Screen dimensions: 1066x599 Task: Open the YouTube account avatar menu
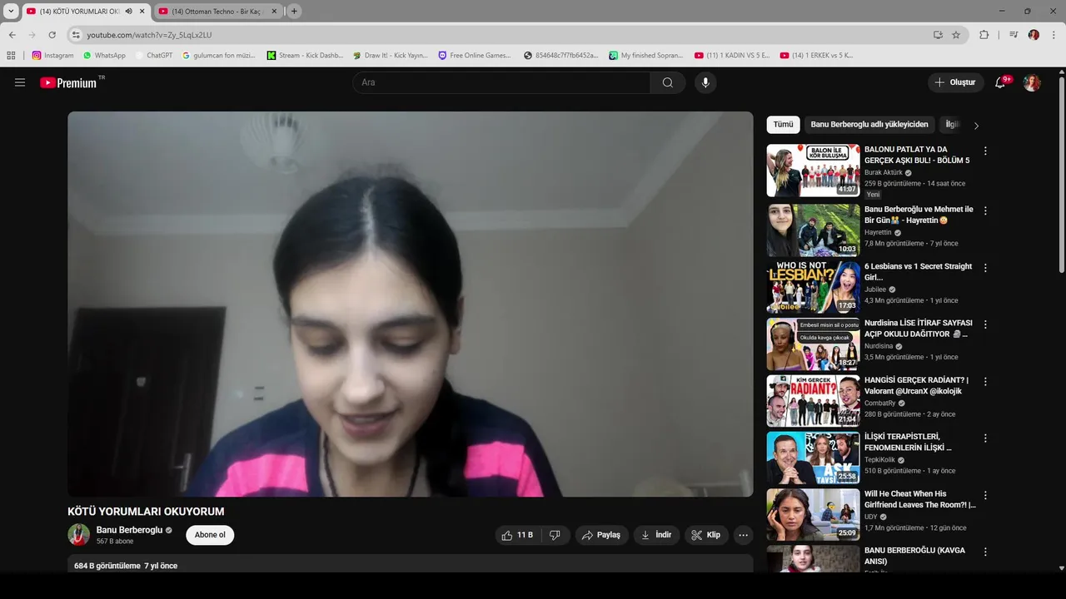pos(1032,82)
